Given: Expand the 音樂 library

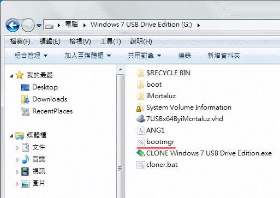Looking at the screenshot, I should coord(17,160).
